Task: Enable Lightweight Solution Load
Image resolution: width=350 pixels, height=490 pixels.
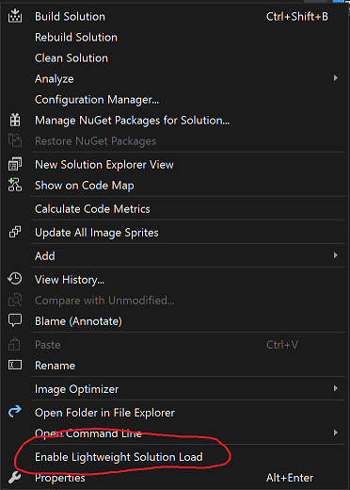Action: [119, 457]
